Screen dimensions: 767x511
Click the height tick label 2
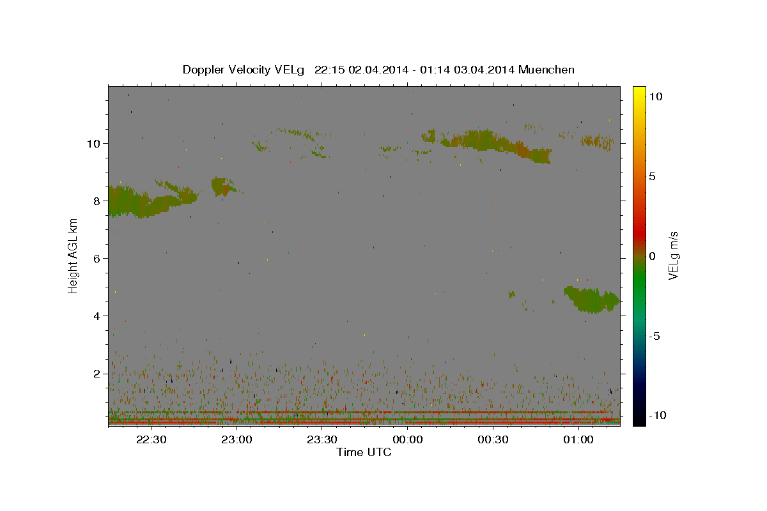[98, 373]
